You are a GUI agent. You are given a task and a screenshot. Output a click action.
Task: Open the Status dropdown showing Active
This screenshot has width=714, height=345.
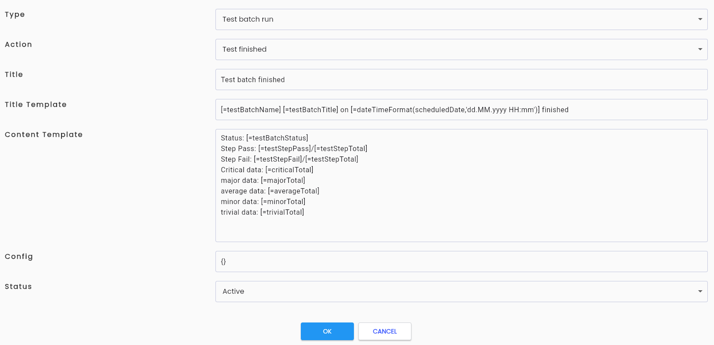461,292
